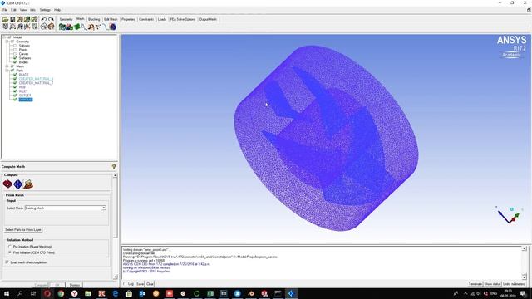Switch to the Geometry tab

point(66,19)
